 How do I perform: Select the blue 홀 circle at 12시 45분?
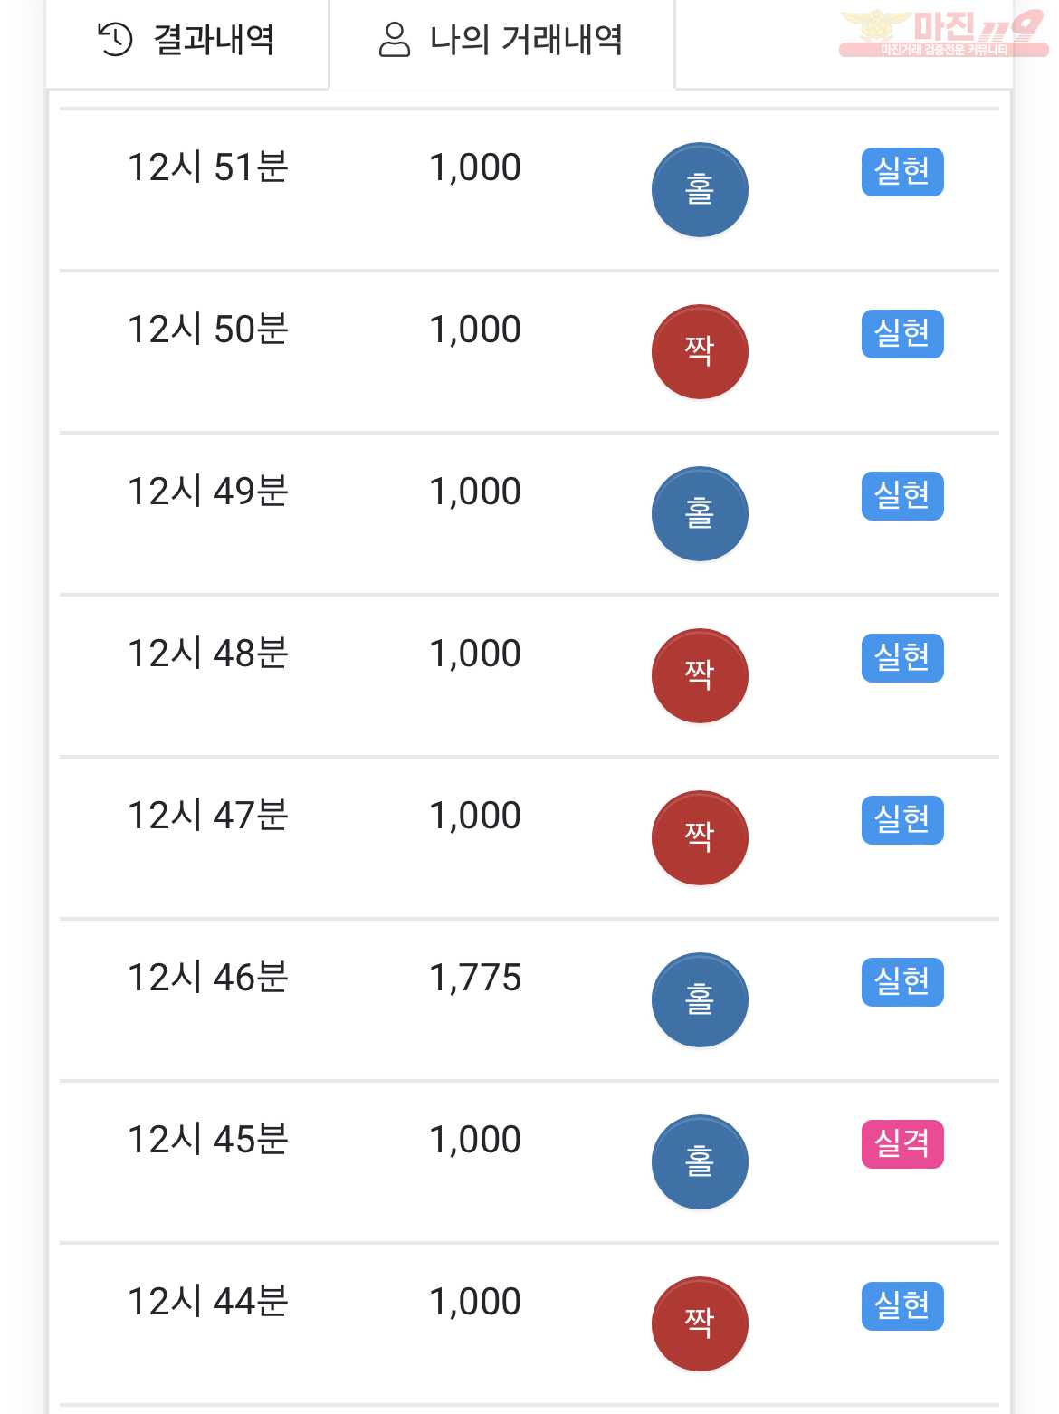pos(700,1162)
